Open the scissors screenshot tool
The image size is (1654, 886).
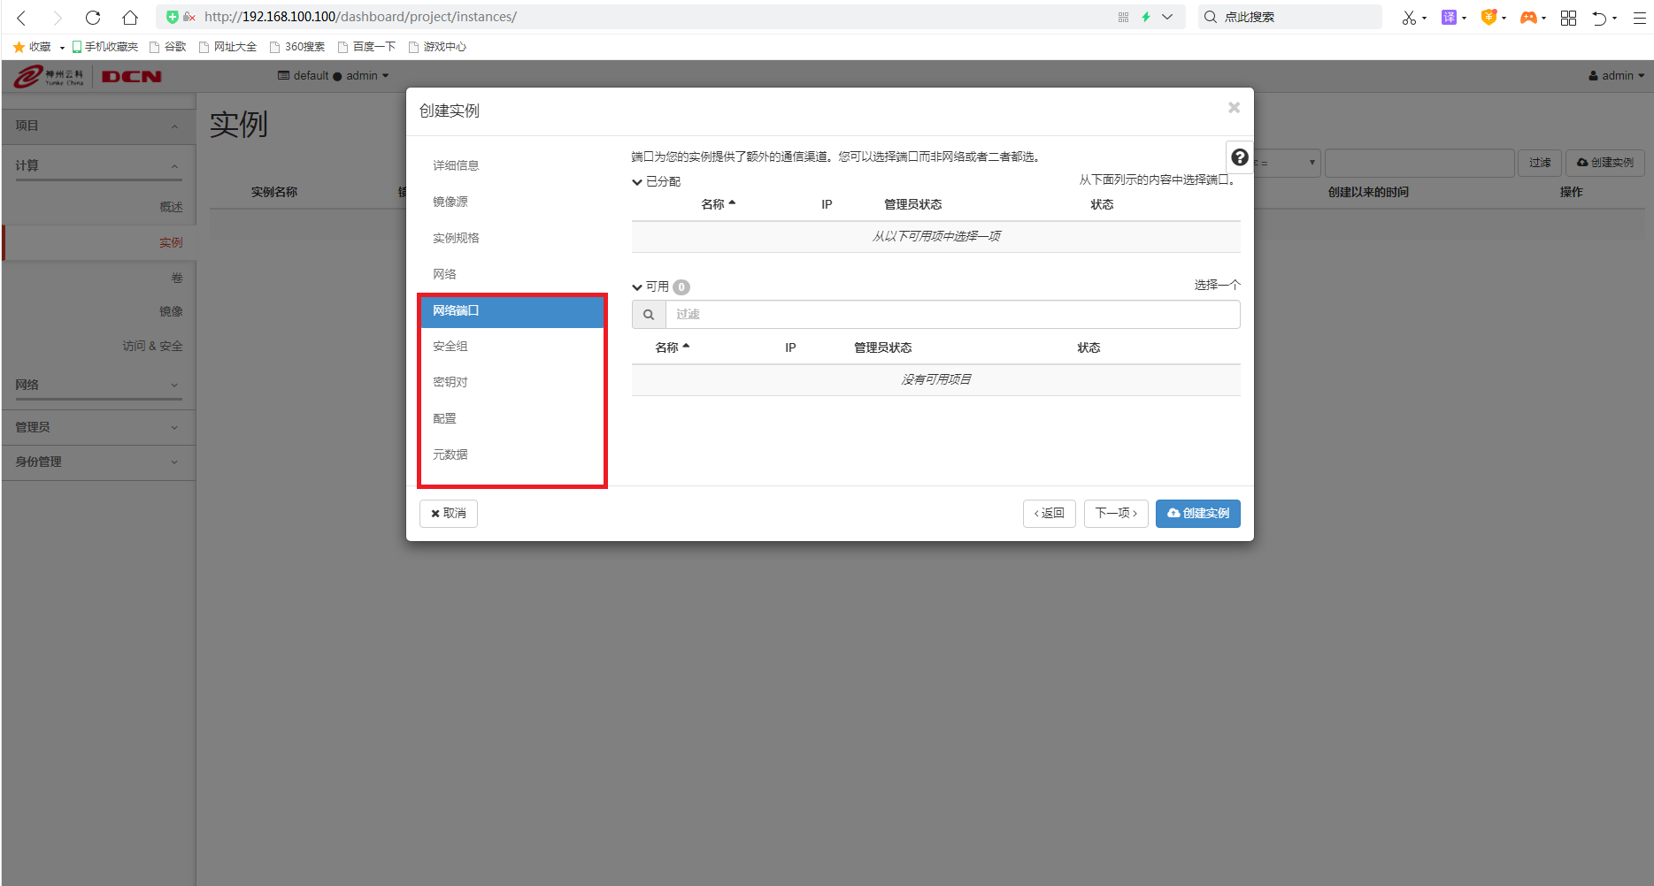[x=1409, y=17]
